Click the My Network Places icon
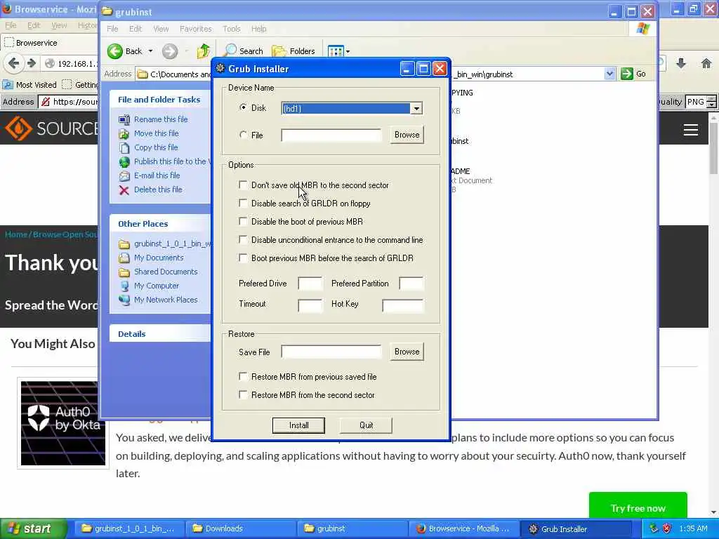The height and width of the screenshot is (539, 719). pyautogui.click(x=124, y=300)
